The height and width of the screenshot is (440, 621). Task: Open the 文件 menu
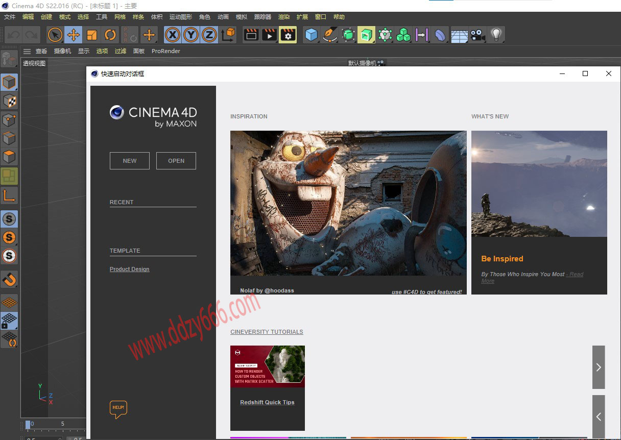(10, 17)
